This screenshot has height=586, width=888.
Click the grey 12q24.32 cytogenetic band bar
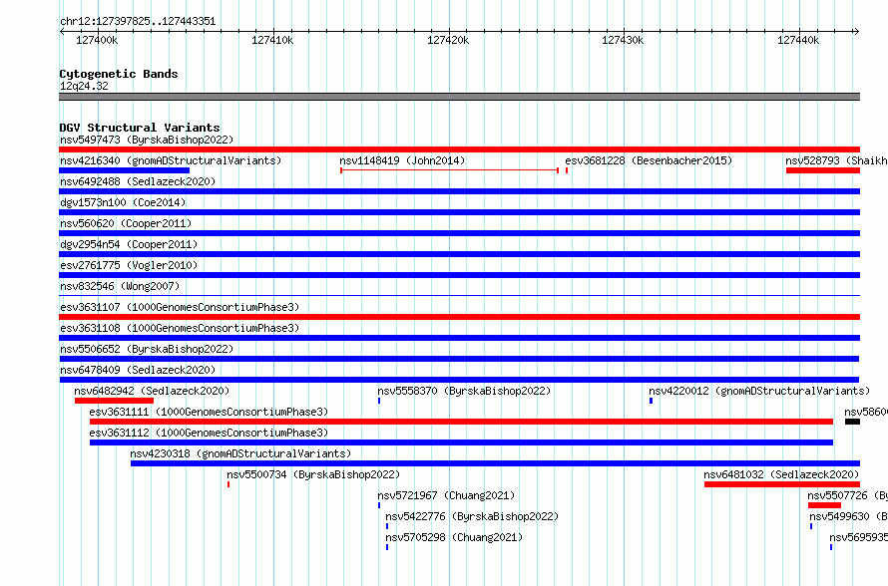click(x=459, y=97)
